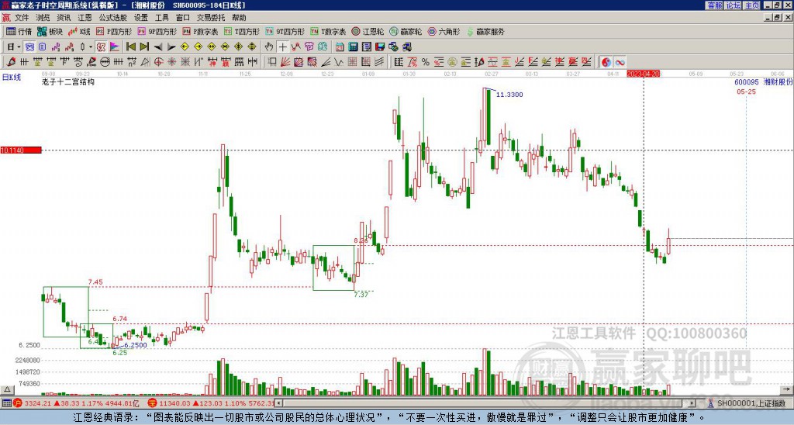Toggle the crosshair cursor mode

point(282,47)
